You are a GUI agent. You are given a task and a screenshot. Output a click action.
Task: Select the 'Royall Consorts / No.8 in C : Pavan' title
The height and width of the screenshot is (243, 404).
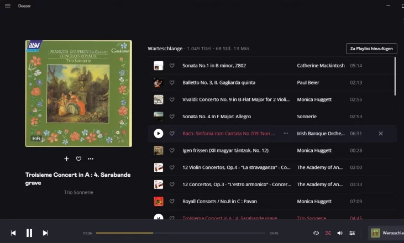219,202
